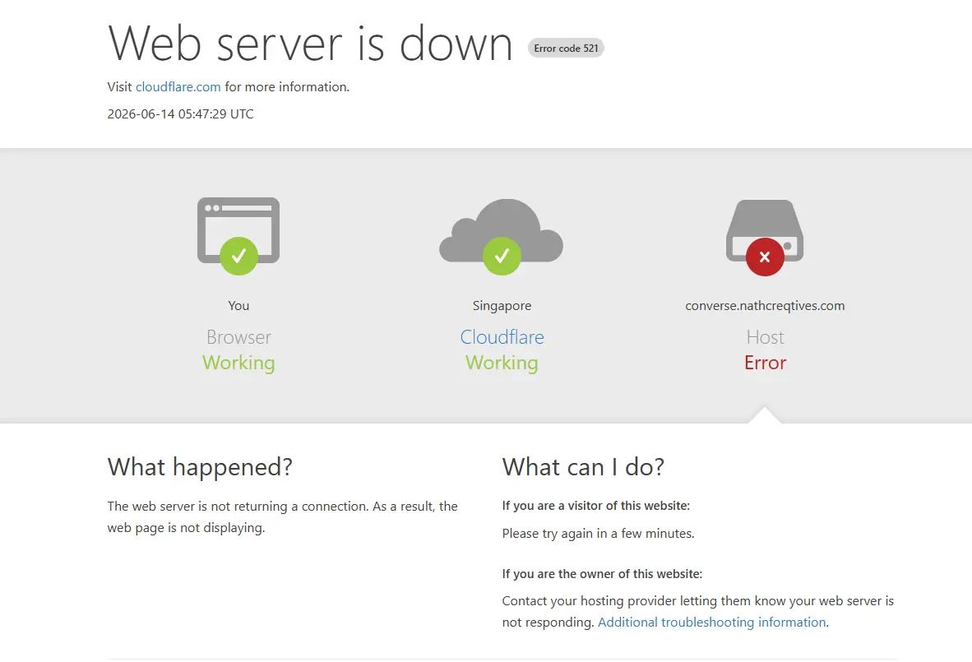Click the "What can I do?" heading
Screen dimensions: 972x662
pyautogui.click(x=583, y=467)
